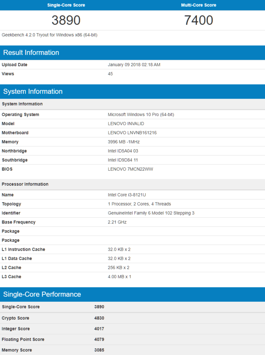The image size is (265, 355).
Task: Click the Topology row label
Action: (11, 204)
